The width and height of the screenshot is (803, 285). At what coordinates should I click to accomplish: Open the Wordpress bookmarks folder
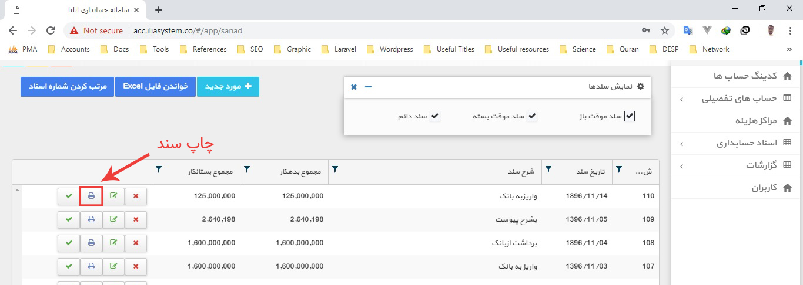tap(390, 49)
